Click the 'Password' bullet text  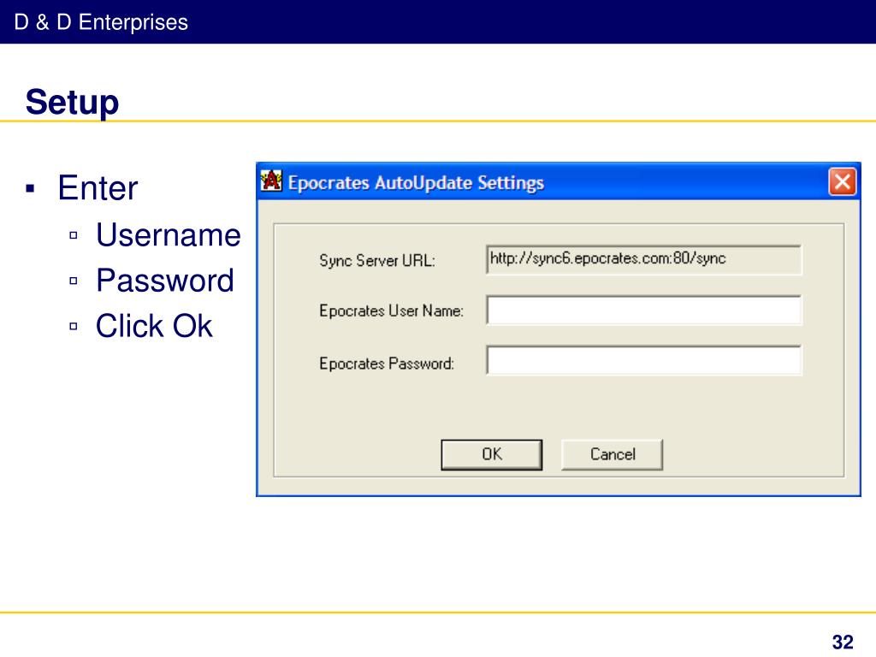point(165,281)
